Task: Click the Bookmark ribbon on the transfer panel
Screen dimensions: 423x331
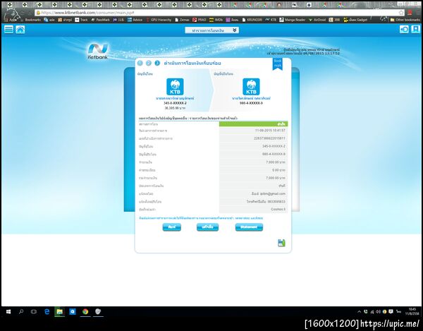Action: (277, 64)
